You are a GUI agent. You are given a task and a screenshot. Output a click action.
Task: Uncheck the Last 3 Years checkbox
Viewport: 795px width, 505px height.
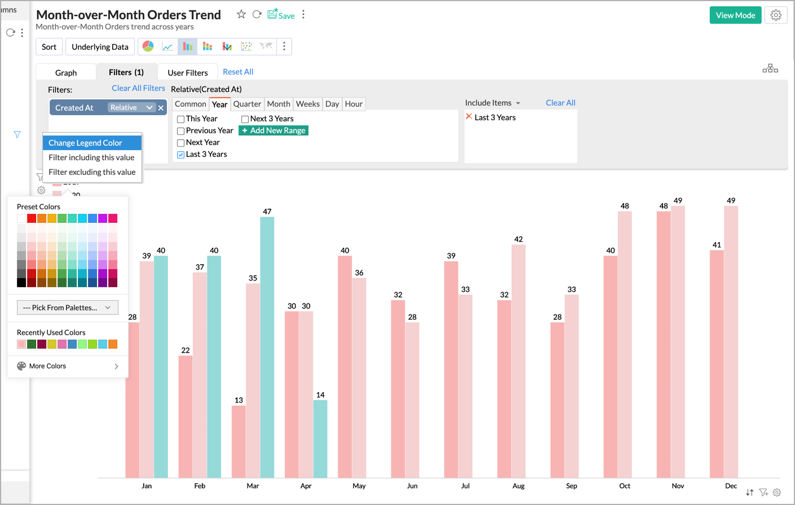[181, 155]
